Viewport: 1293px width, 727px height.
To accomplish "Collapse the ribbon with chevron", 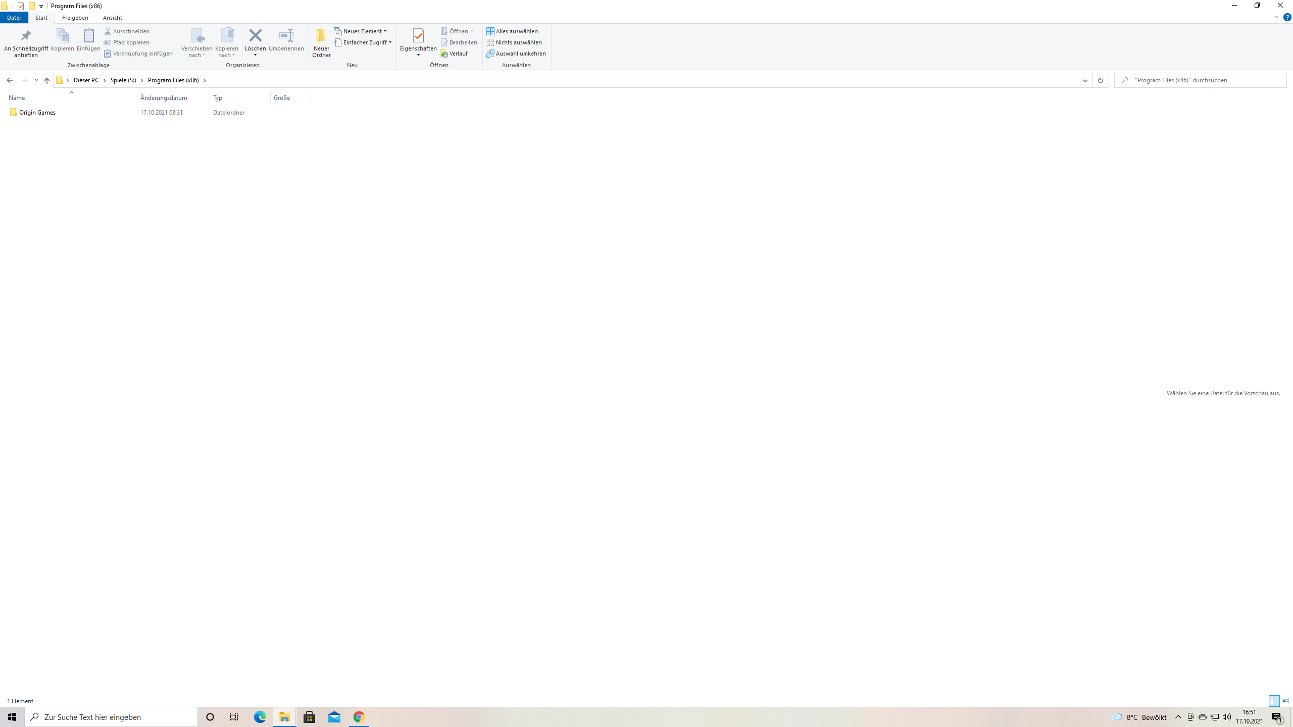I will [x=1276, y=17].
